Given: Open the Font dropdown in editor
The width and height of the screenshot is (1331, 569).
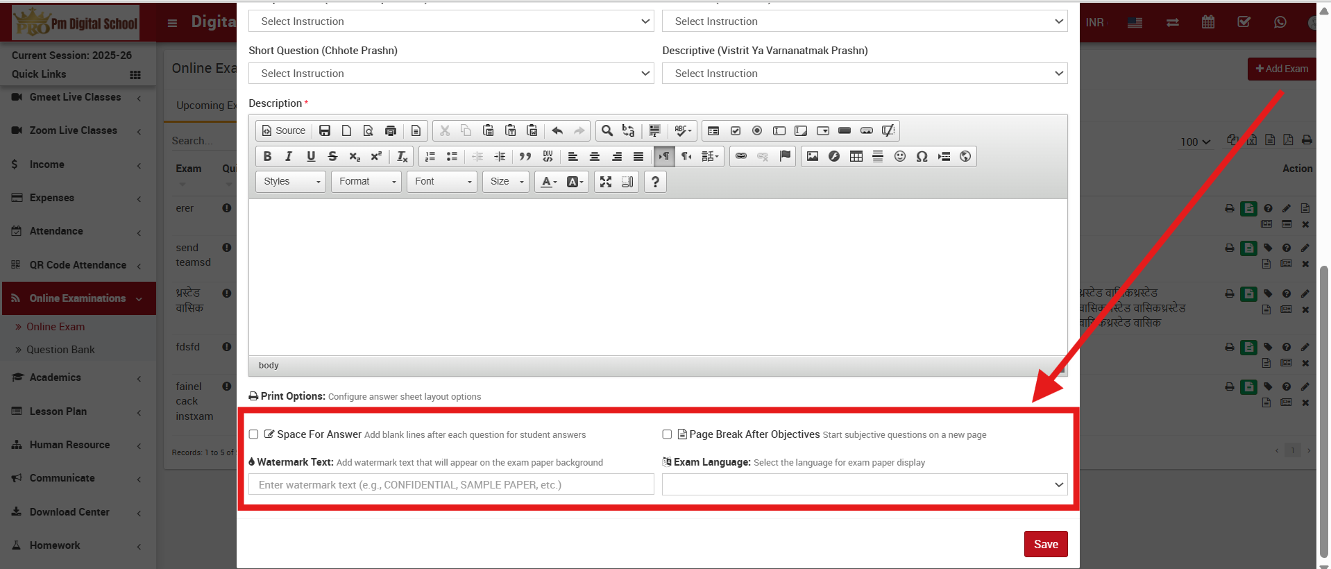Looking at the screenshot, I should 441,182.
